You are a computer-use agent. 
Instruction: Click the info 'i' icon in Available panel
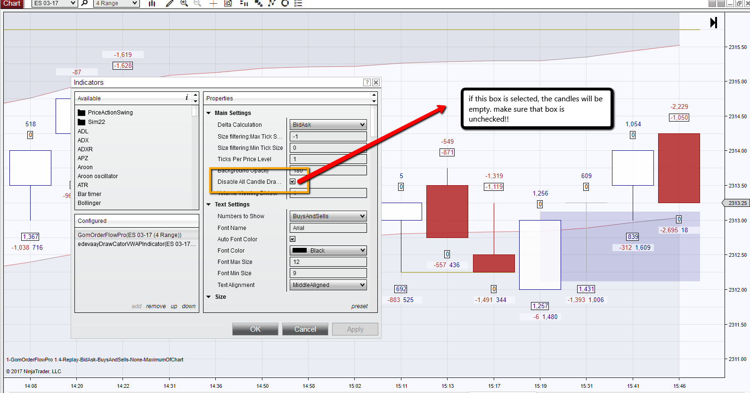coord(187,98)
